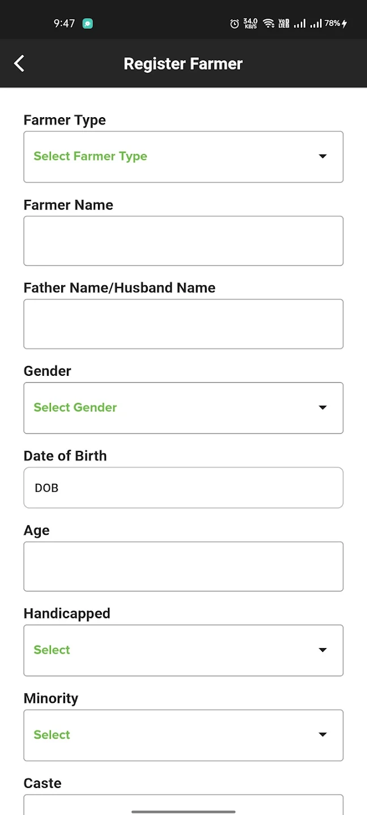This screenshot has width=367, height=815.
Task: Click the Handicapped dropdown arrow
Action: [323, 650]
